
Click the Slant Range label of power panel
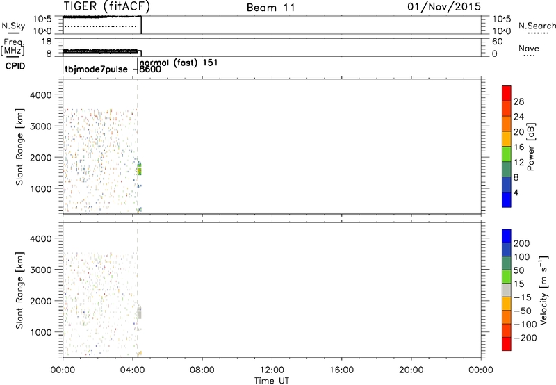tap(19, 147)
